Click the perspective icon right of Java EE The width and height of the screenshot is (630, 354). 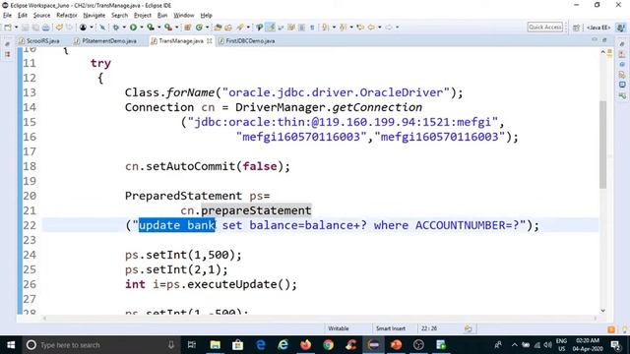[x=621, y=28]
